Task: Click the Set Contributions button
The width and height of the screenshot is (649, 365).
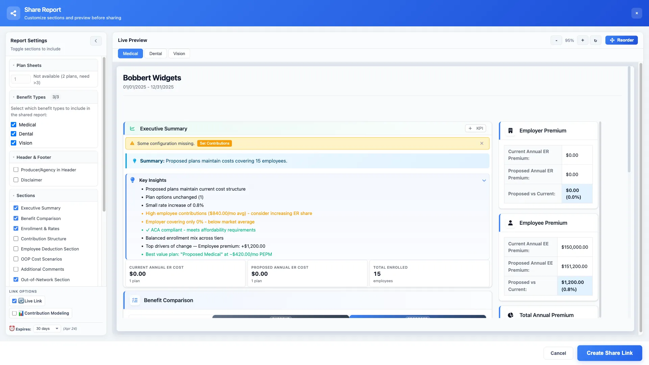Action: (x=214, y=143)
